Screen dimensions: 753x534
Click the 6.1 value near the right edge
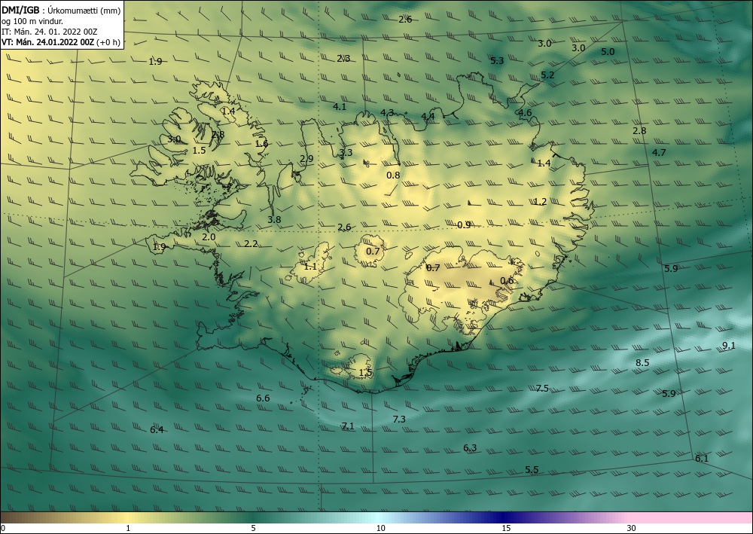tap(702, 459)
